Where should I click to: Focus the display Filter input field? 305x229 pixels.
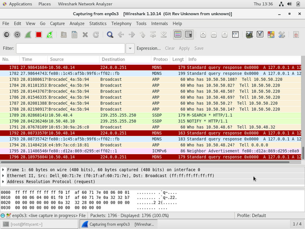point(71,48)
